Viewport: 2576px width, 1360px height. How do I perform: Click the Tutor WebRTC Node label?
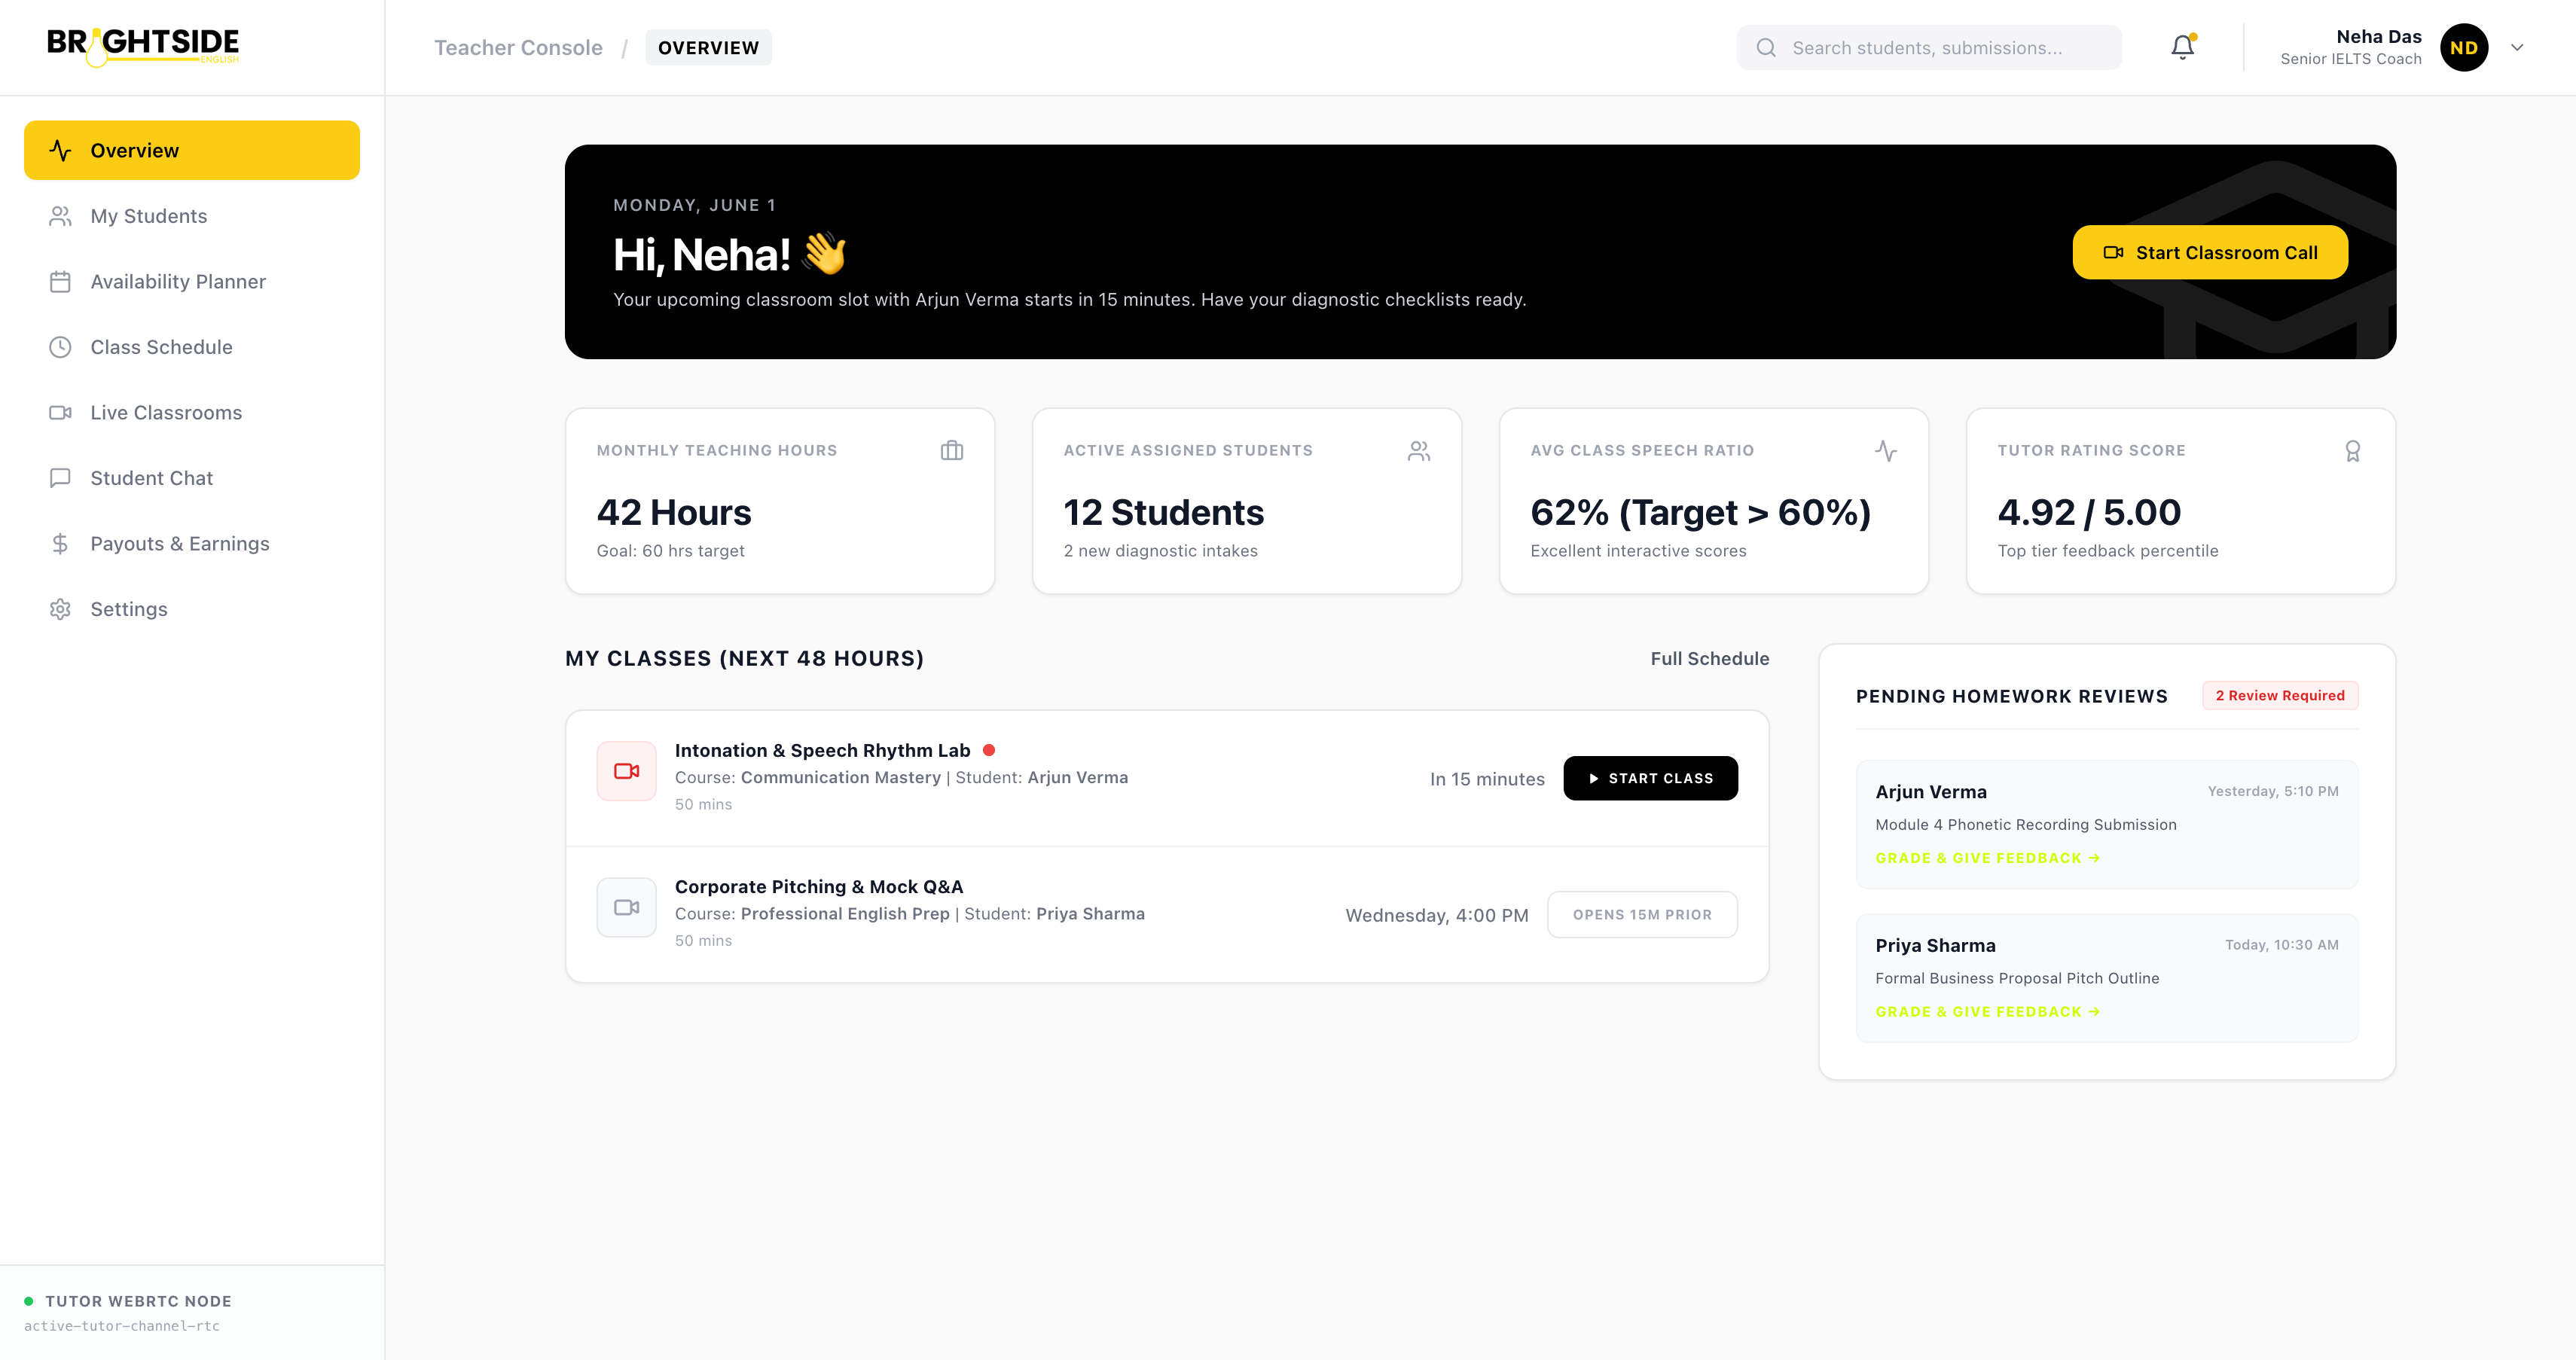click(138, 1301)
